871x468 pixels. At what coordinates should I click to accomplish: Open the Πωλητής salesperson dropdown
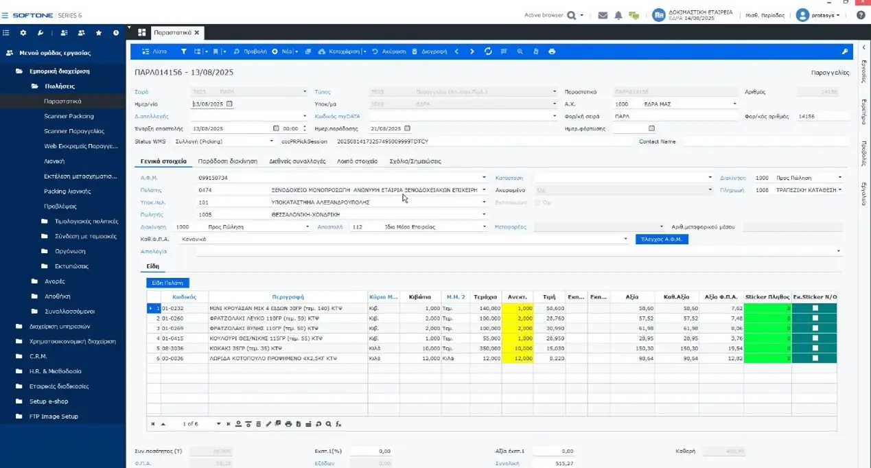484,214
